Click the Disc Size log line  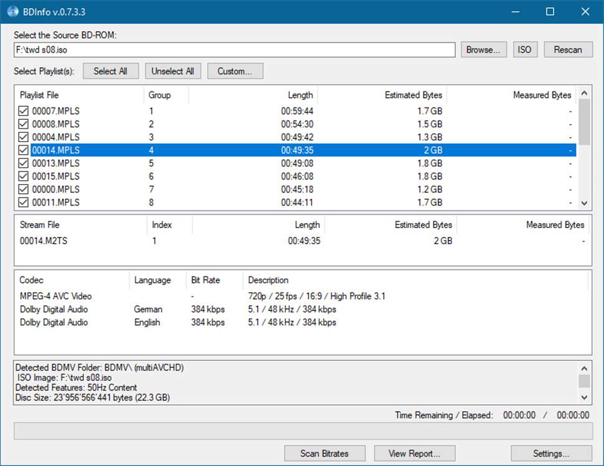tap(93, 398)
